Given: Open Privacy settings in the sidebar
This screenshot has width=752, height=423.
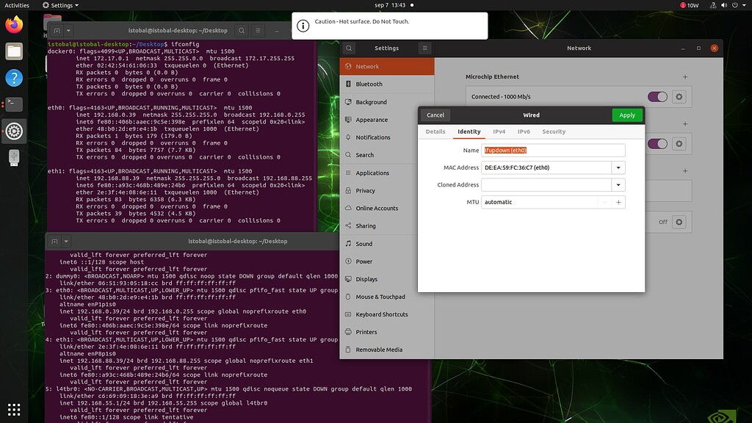Looking at the screenshot, I should 366,190.
